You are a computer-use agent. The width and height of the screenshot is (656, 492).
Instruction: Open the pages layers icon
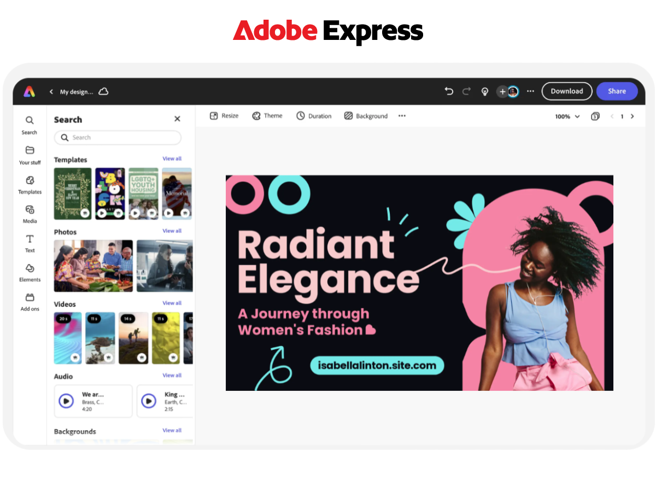[595, 116]
